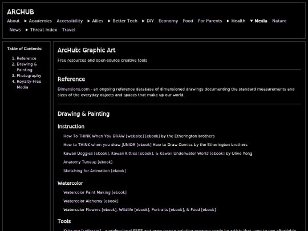Viewport: 308px width, 231px height.
Task: Open the Portraits [ebook] link
Action: coord(168,209)
